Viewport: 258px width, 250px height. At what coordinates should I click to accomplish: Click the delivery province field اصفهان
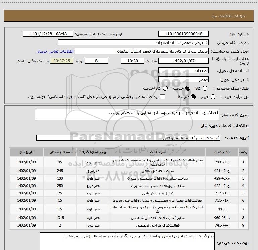point(184,70)
